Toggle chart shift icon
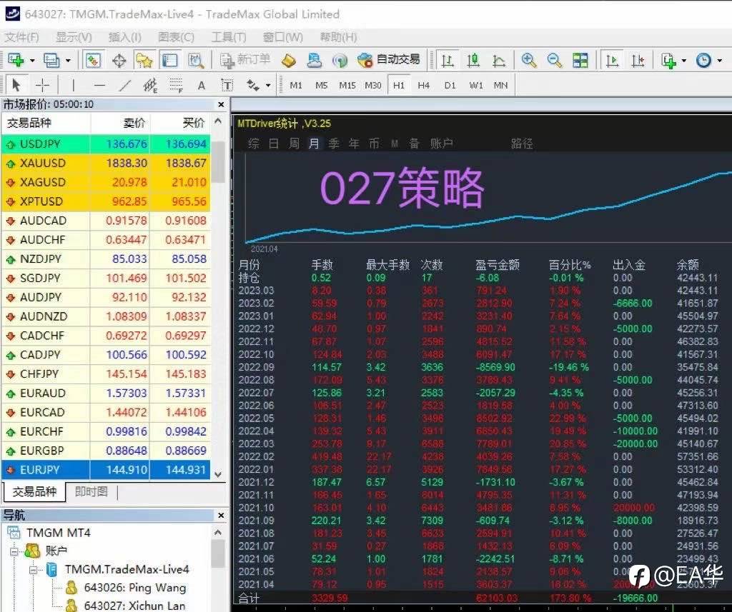 coord(638,60)
